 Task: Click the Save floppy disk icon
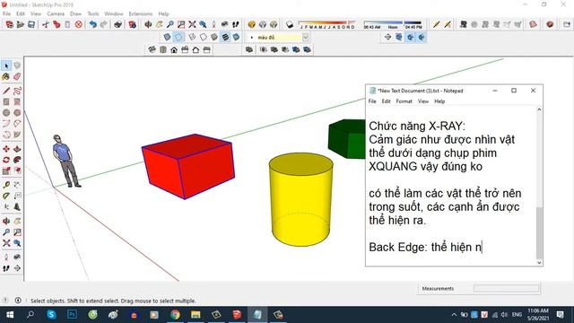pos(31,24)
